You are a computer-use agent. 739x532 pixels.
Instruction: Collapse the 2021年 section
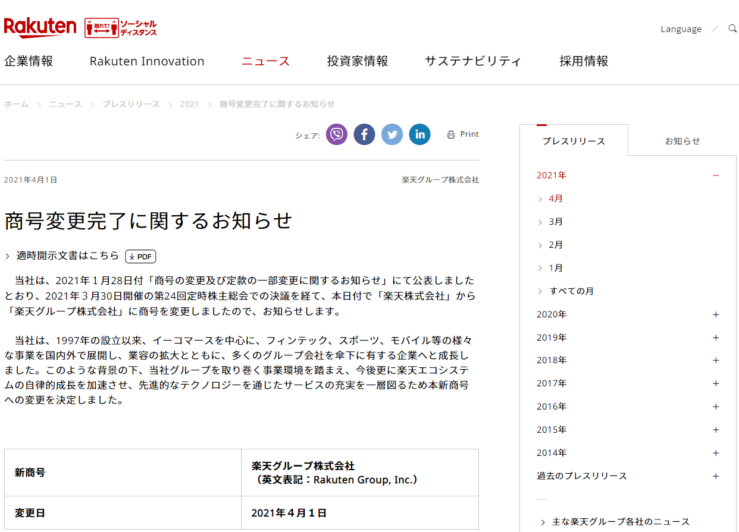tap(715, 175)
